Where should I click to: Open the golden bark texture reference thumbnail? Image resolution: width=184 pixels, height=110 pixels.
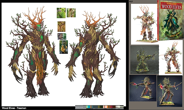click(61, 27)
